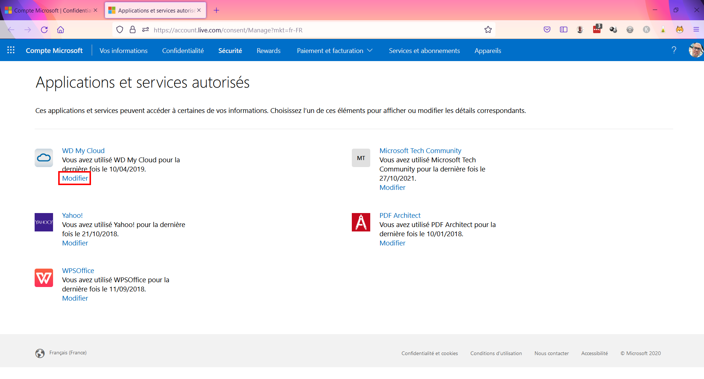Open the Confidentialité menu item
The height and width of the screenshot is (379, 704).
pos(183,51)
